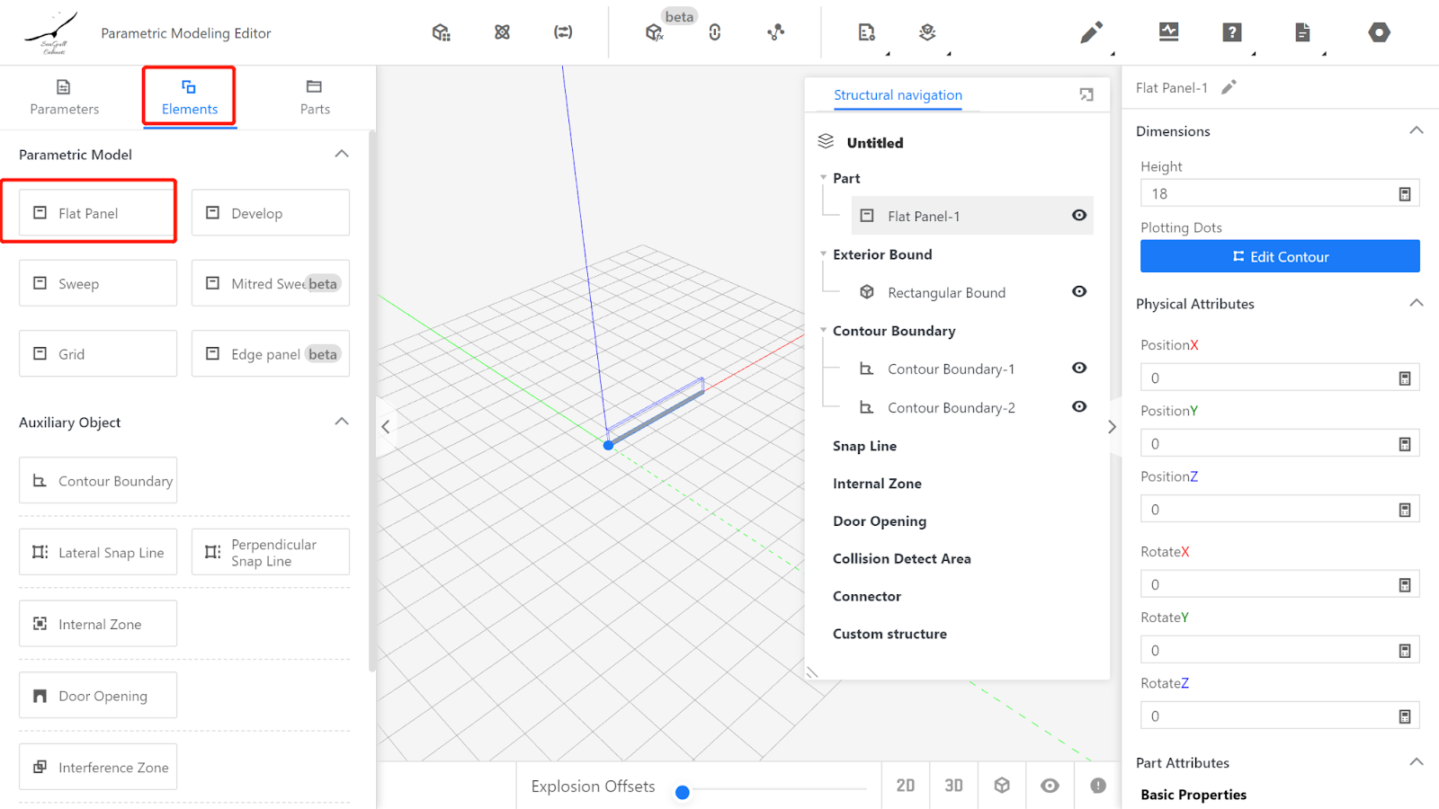The height and width of the screenshot is (809, 1439).
Task: Open the help question mark icon
Action: click(1232, 33)
